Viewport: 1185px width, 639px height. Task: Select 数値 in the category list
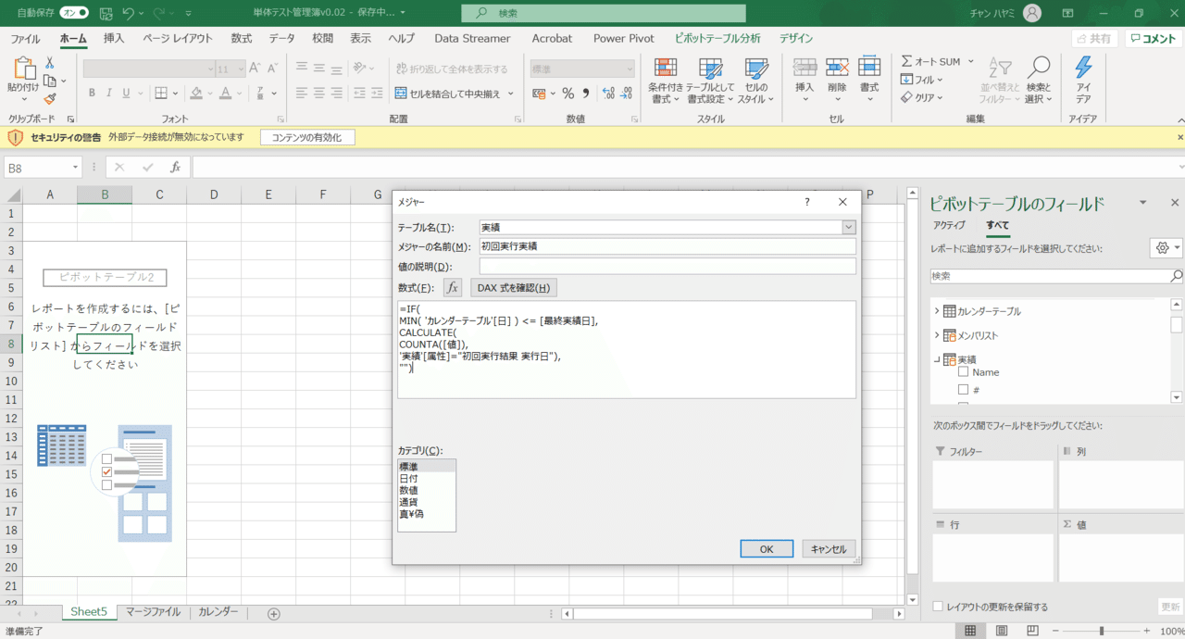tap(409, 490)
